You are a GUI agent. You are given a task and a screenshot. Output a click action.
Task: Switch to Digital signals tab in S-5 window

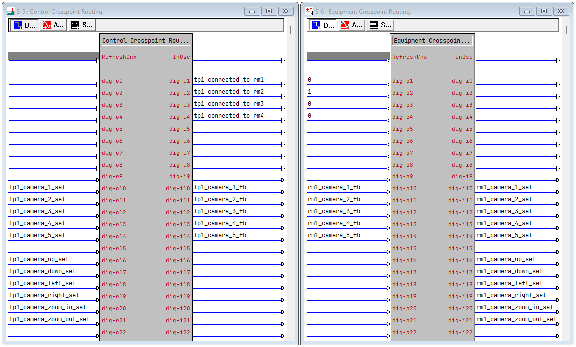[24, 25]
